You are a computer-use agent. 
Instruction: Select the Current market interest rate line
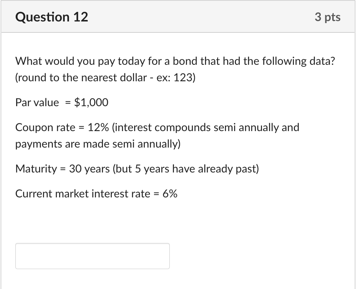click(96, 194)
